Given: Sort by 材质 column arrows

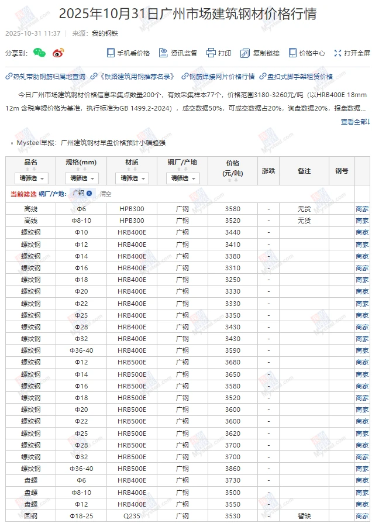Looking at the screenshot, I should (x=132, y=169).
